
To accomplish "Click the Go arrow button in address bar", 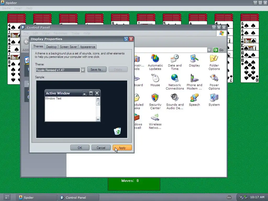I will [216, 50].
